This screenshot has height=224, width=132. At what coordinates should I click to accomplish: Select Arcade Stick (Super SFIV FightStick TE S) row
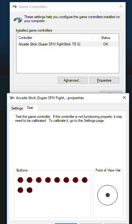coord(68,44)
